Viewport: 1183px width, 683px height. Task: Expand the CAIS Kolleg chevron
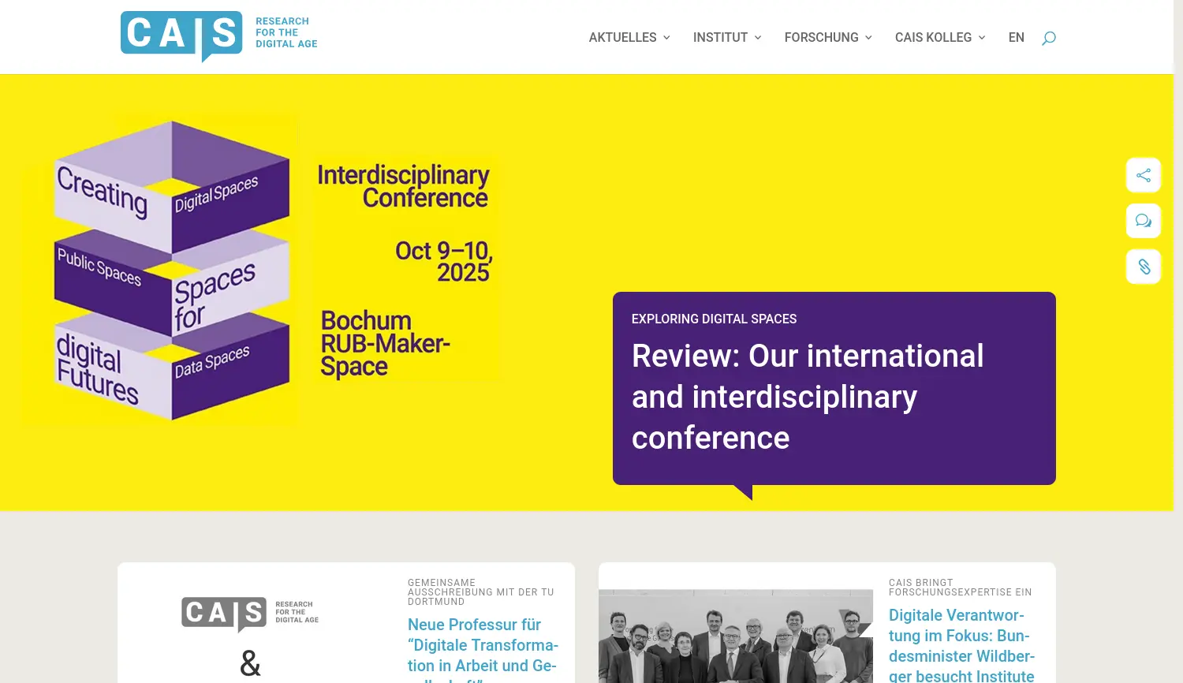point(982,38)
